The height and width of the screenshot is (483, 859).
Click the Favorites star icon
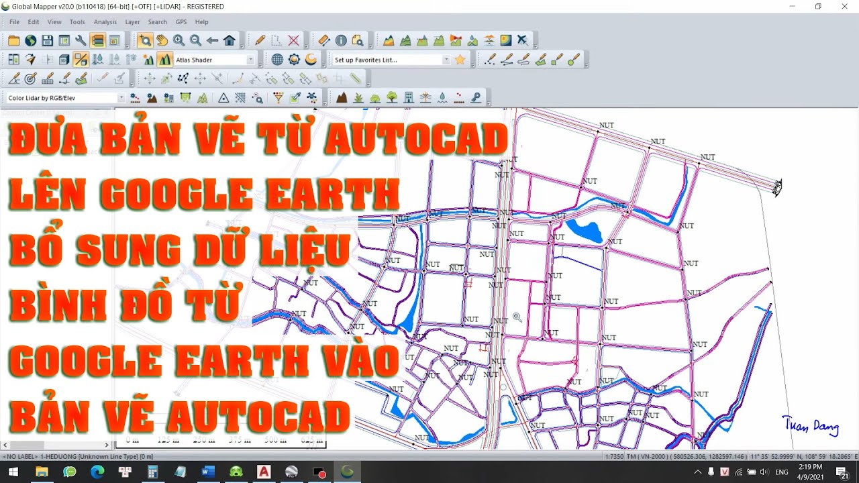click(460, 60)
